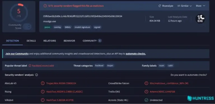Click the HackTool.S.NSSM.413736 result
Screen dimensions: 215x104
pos(60,100)
